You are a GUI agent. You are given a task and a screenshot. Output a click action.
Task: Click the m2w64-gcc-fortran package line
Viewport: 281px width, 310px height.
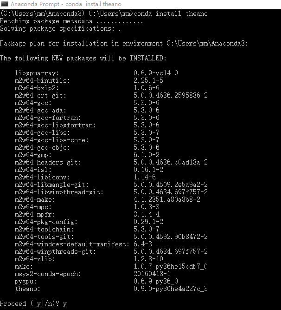(x=87, y=118)
